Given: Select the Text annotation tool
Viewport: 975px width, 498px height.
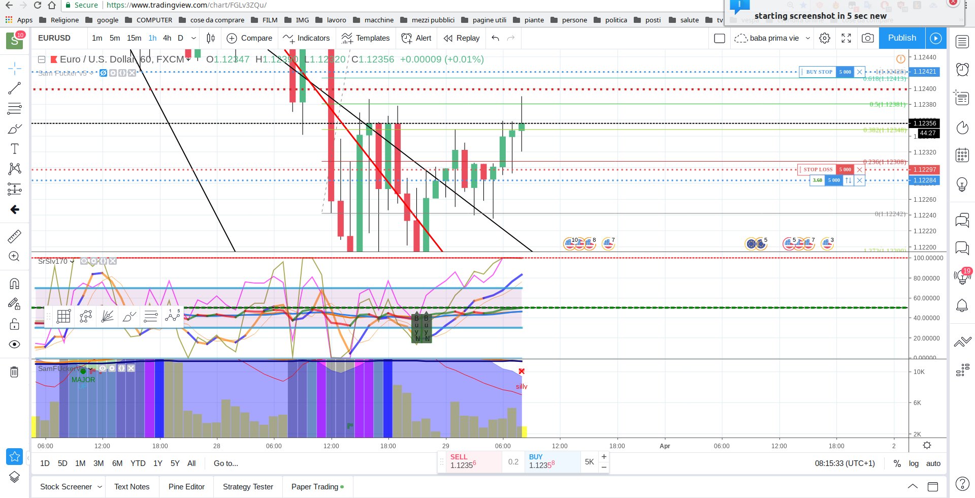Looking at the screenshot, I should coord(15,149).
